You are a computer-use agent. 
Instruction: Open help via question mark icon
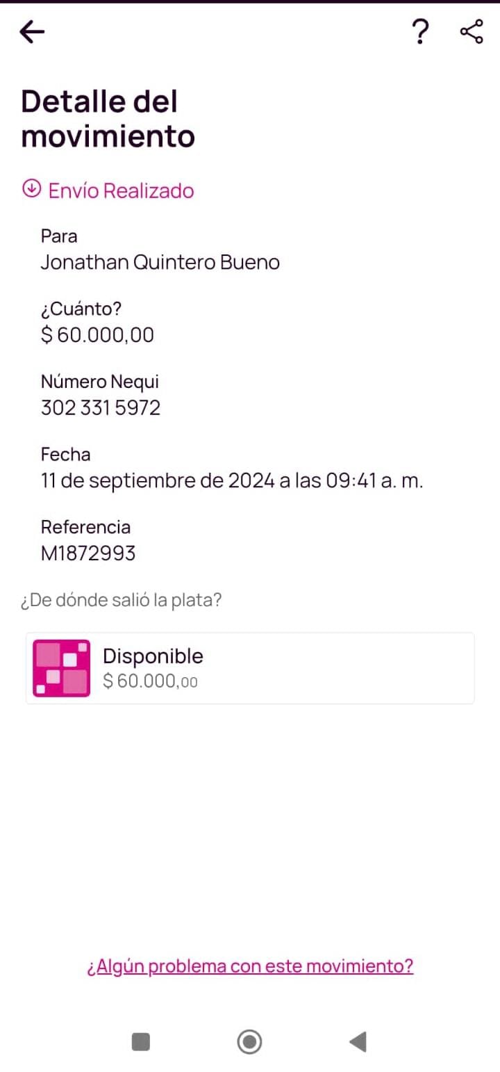click(x=419, y=31)
